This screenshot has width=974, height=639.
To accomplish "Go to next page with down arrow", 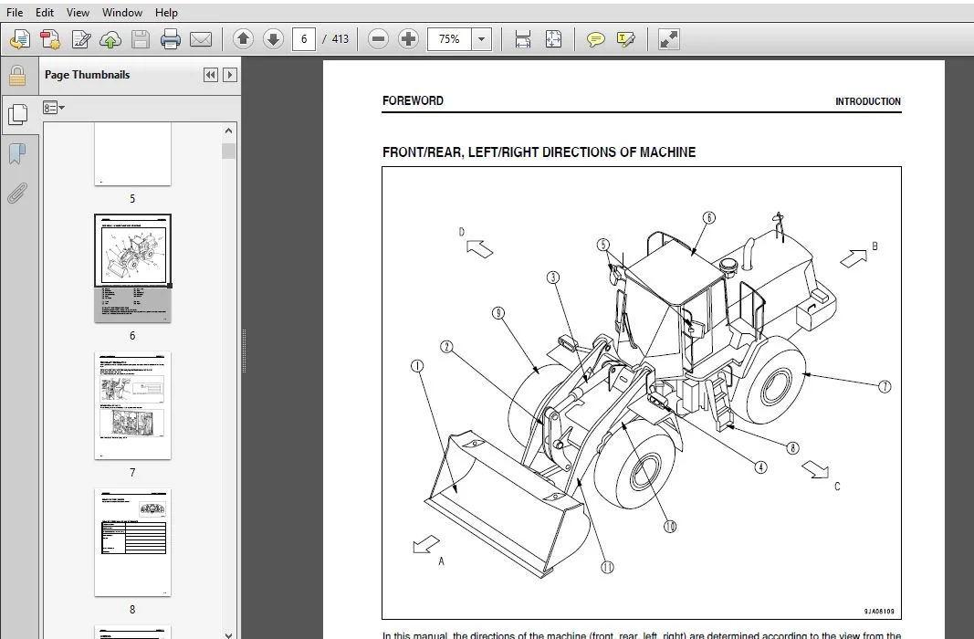I will pos(273,39).
